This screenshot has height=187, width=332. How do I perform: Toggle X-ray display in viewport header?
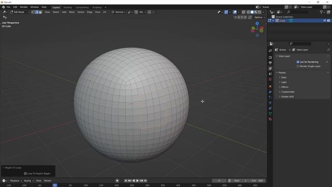(x=243, y=12)
